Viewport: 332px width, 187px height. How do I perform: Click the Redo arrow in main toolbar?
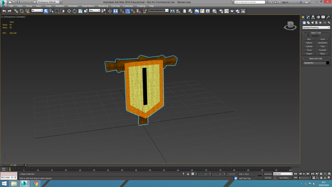click(9, 11)
